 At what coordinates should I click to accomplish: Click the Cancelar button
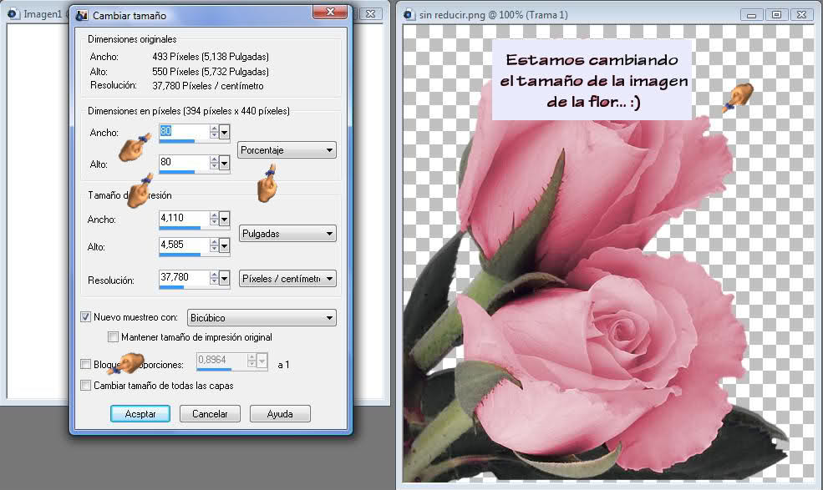pyautogui.click(x=210, y=413)
